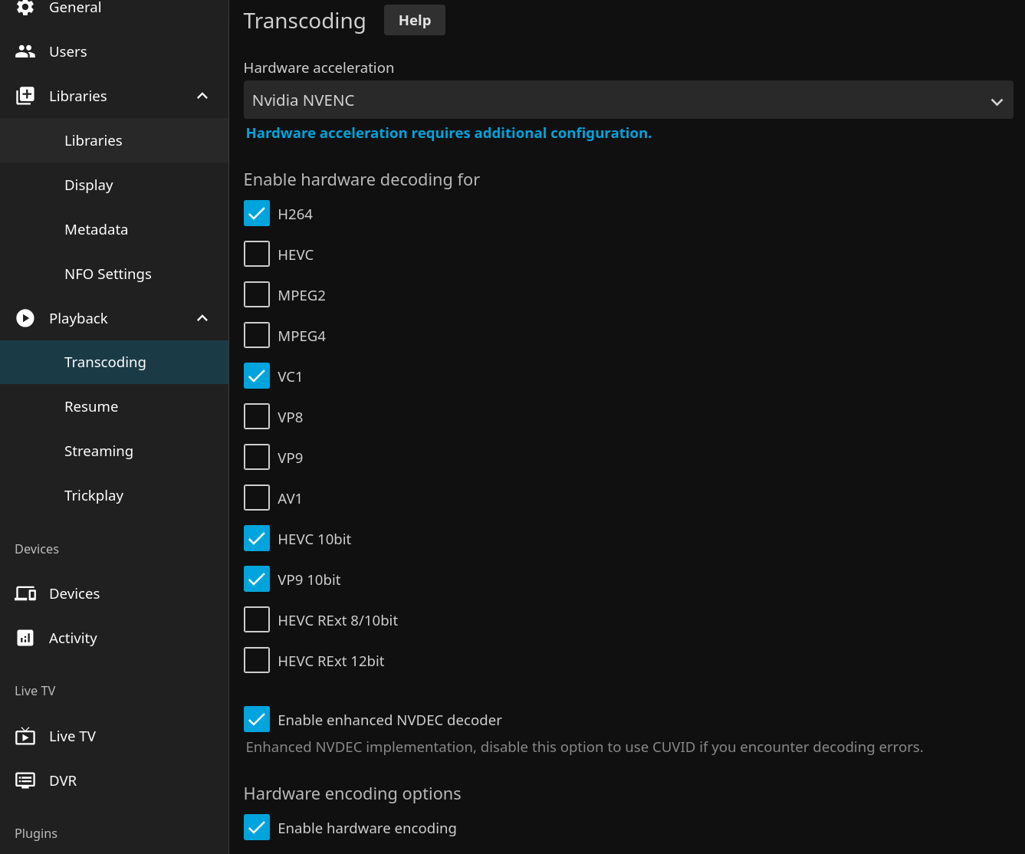
Task: Collapse the Libraries section chevron
Action: (202, 96)
